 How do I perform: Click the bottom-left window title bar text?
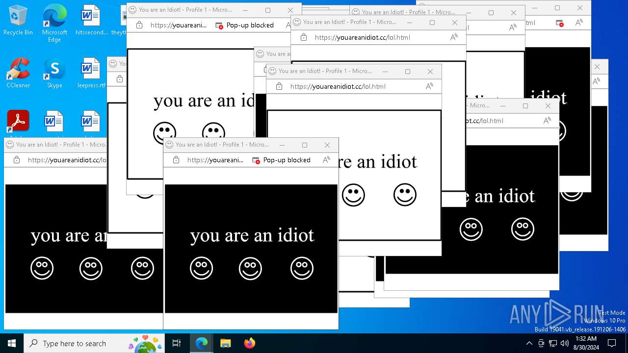[61, 145]
